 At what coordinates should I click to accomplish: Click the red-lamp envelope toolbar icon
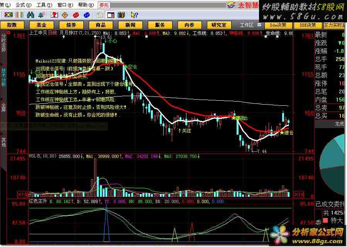click(54, 15)
